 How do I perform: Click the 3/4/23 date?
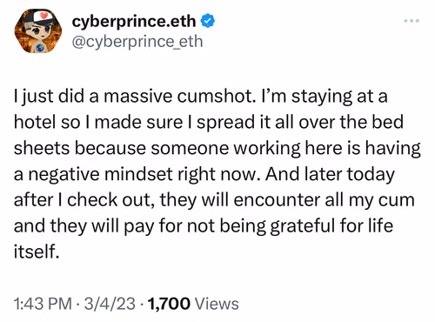(110, 304)
